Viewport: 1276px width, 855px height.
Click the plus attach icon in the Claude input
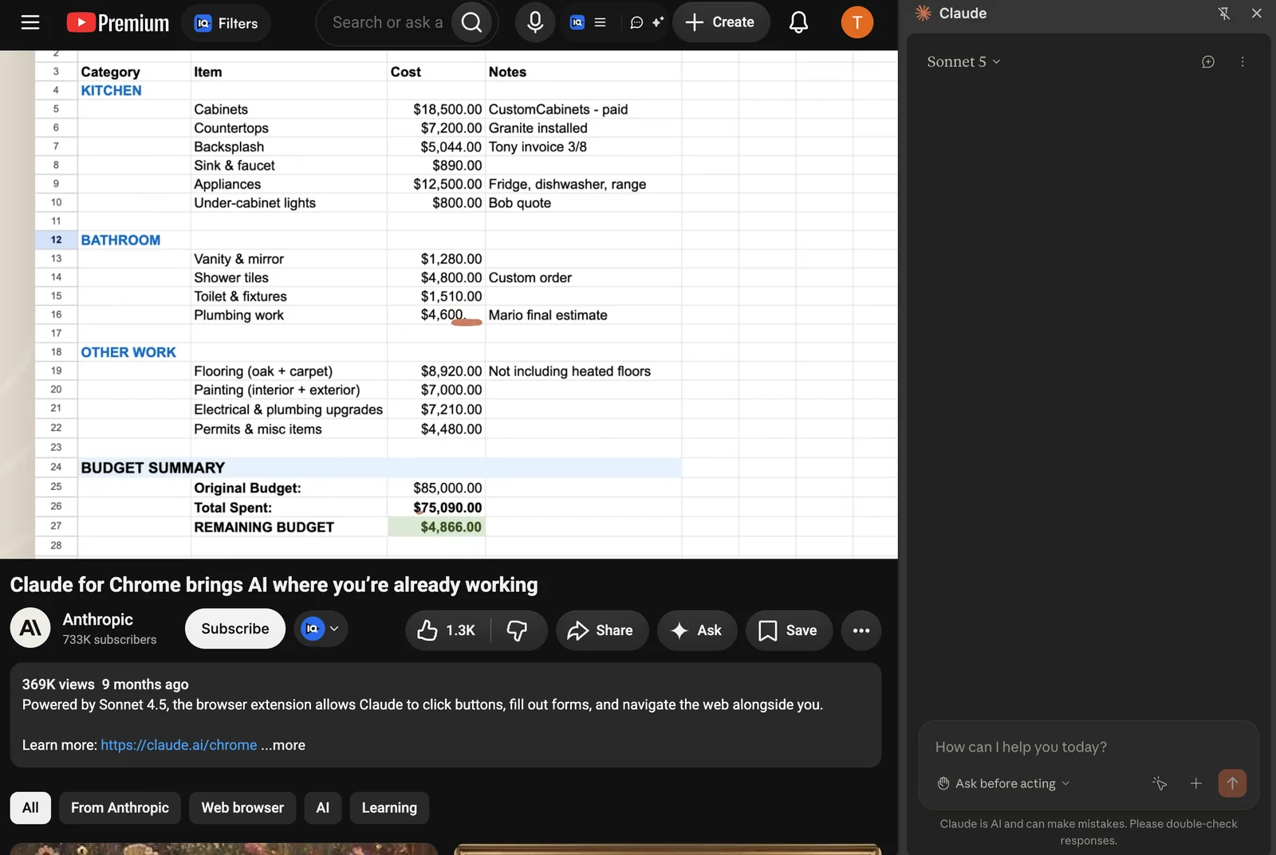tap(1196, 783)
